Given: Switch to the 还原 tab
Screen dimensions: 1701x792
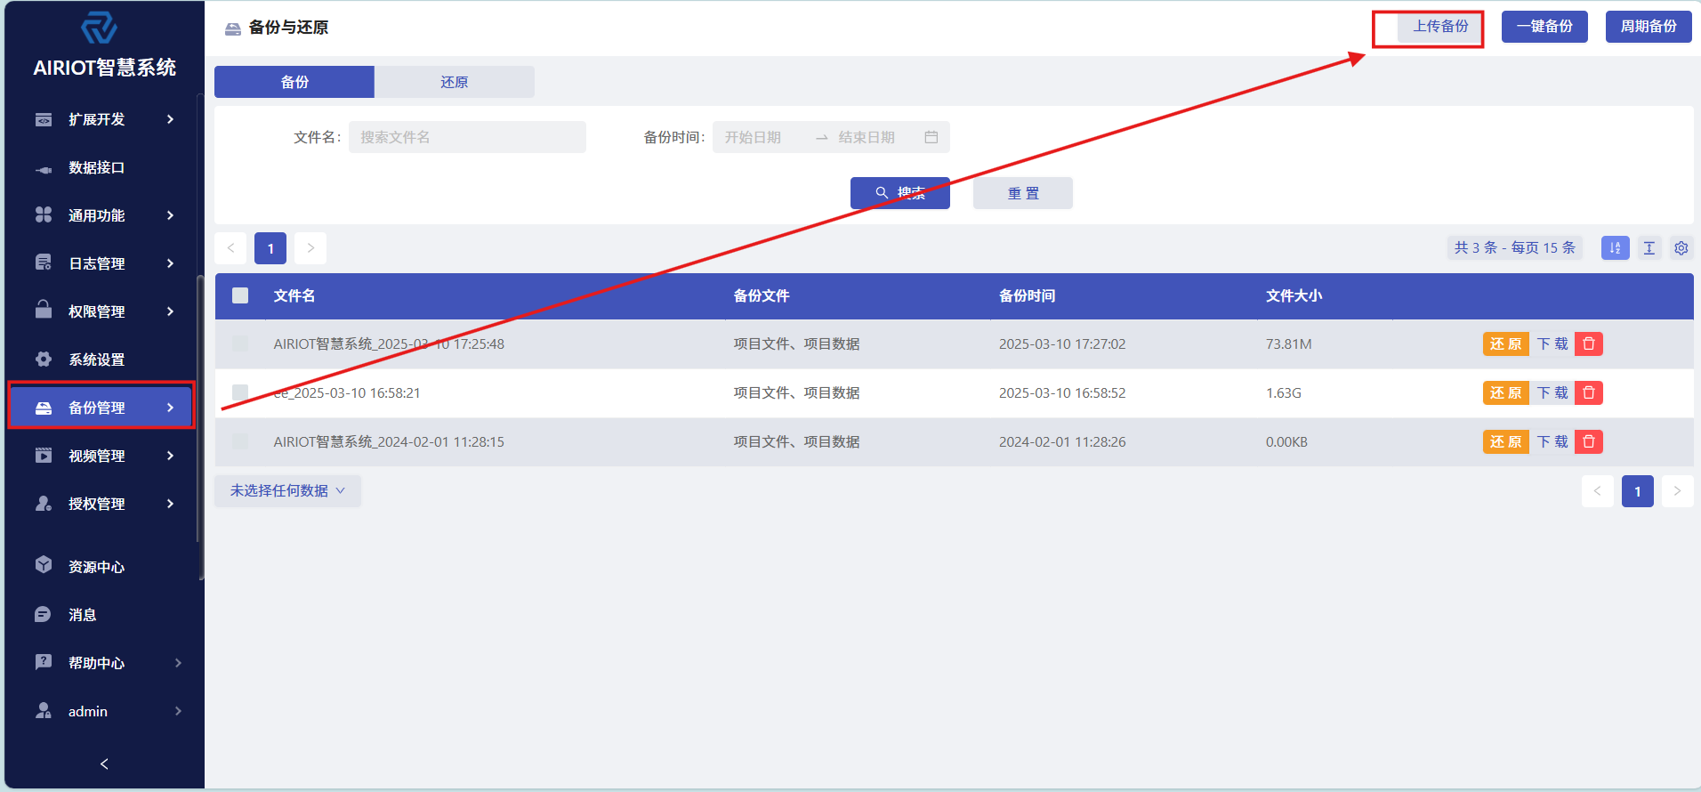Looking at the screenshot, I should 454,82.
